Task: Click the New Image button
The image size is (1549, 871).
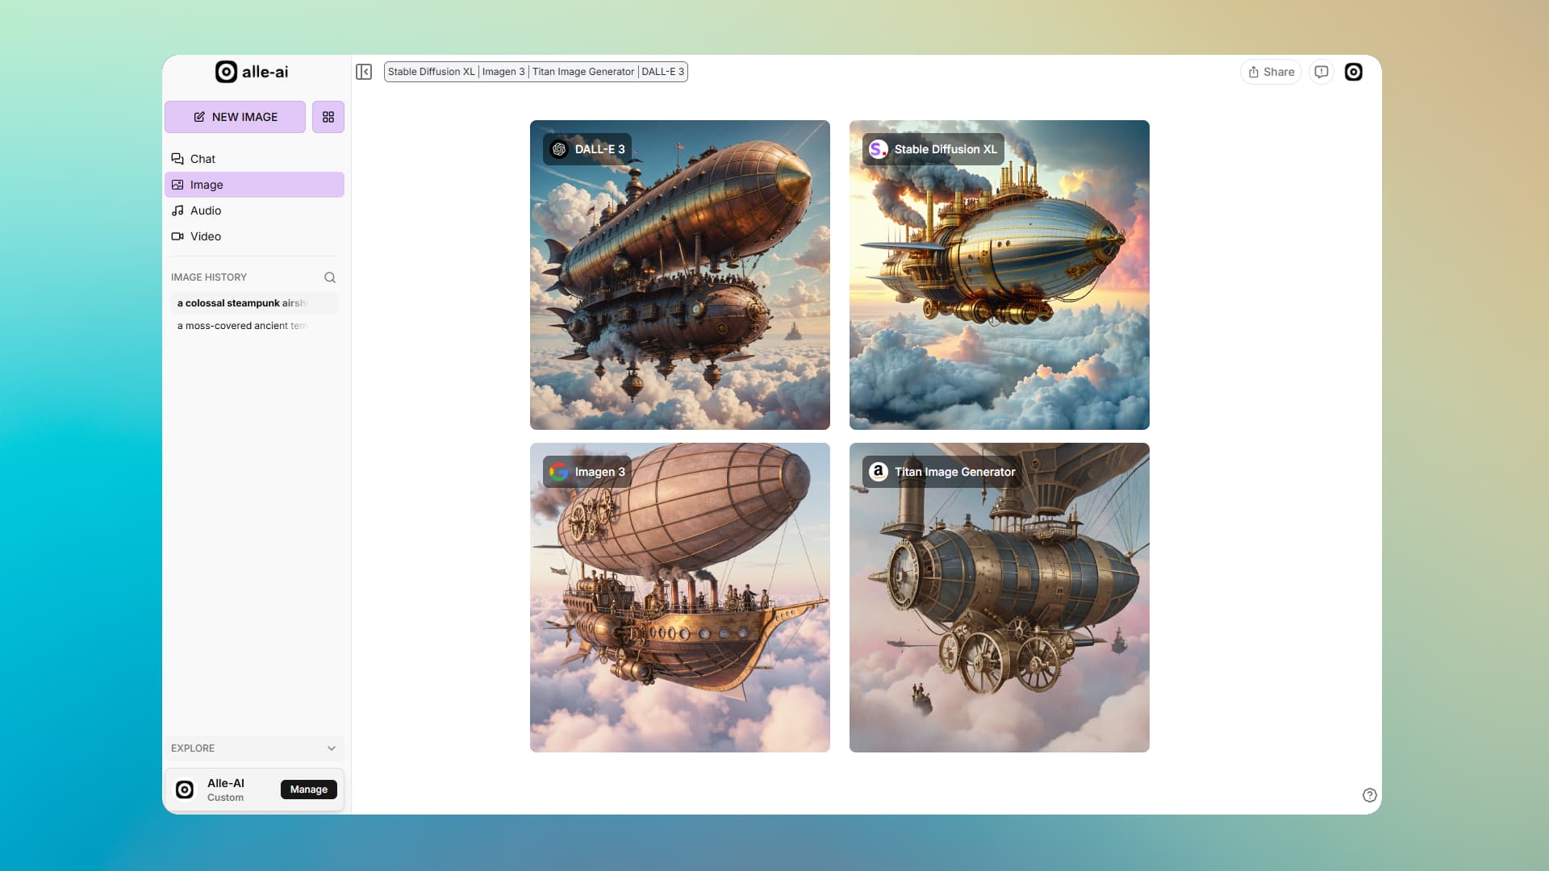Action: pos(235,117)
